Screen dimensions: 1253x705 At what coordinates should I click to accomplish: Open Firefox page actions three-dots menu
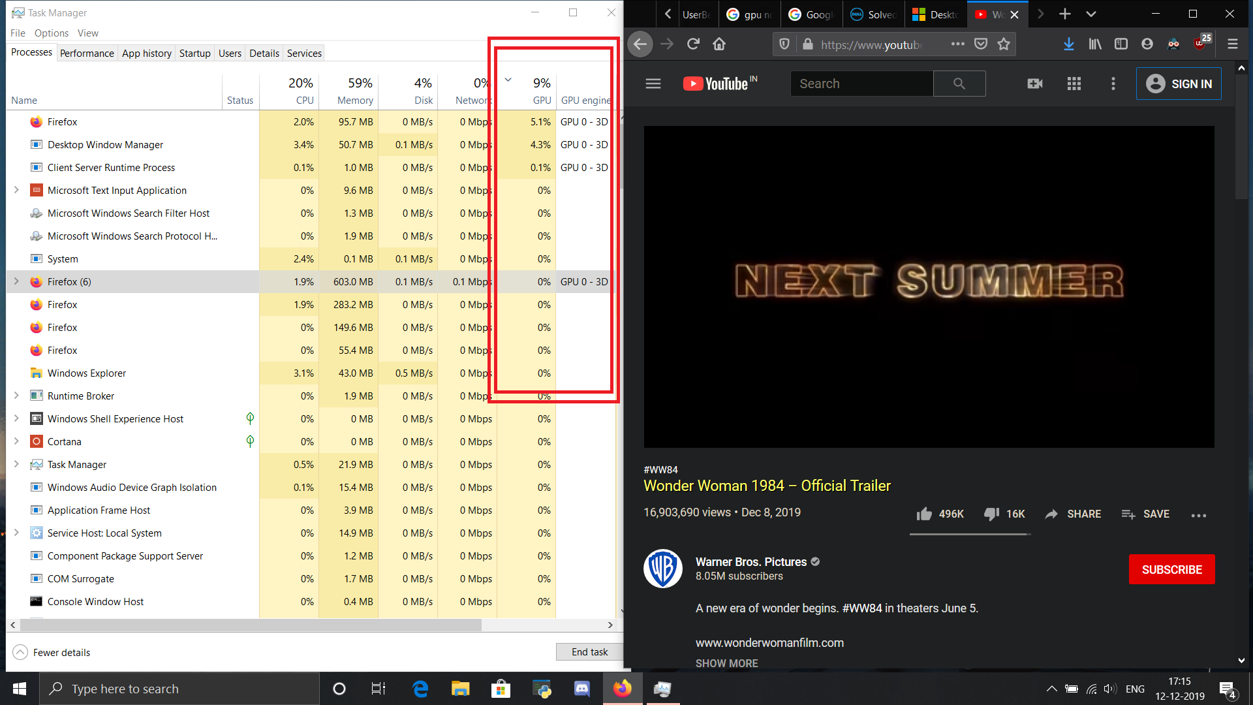click(x=957, y=44)
